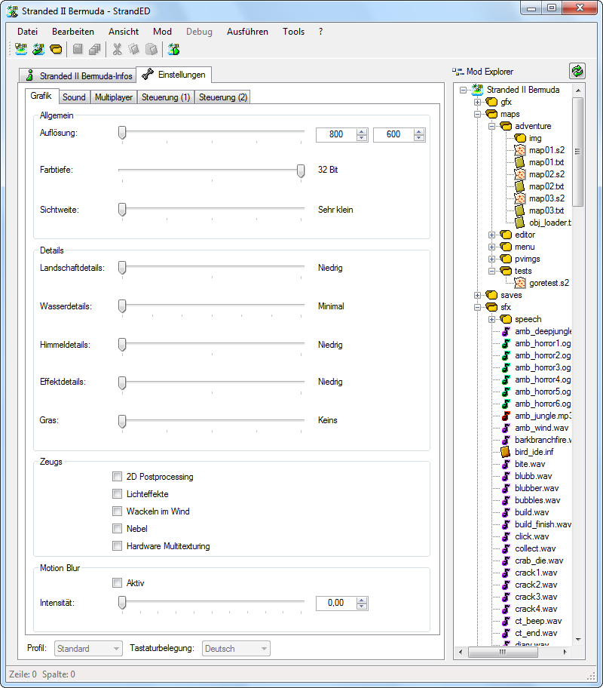This screenshot has width=603, height=688.
Task: Click the save all toolbar icon
Action: click(95, 49)
